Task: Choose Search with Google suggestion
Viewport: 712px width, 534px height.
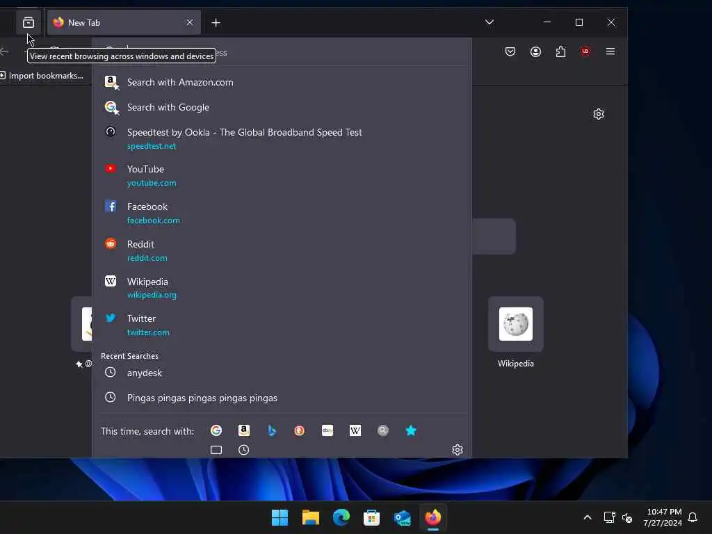Action: click(x=282, y=107)
